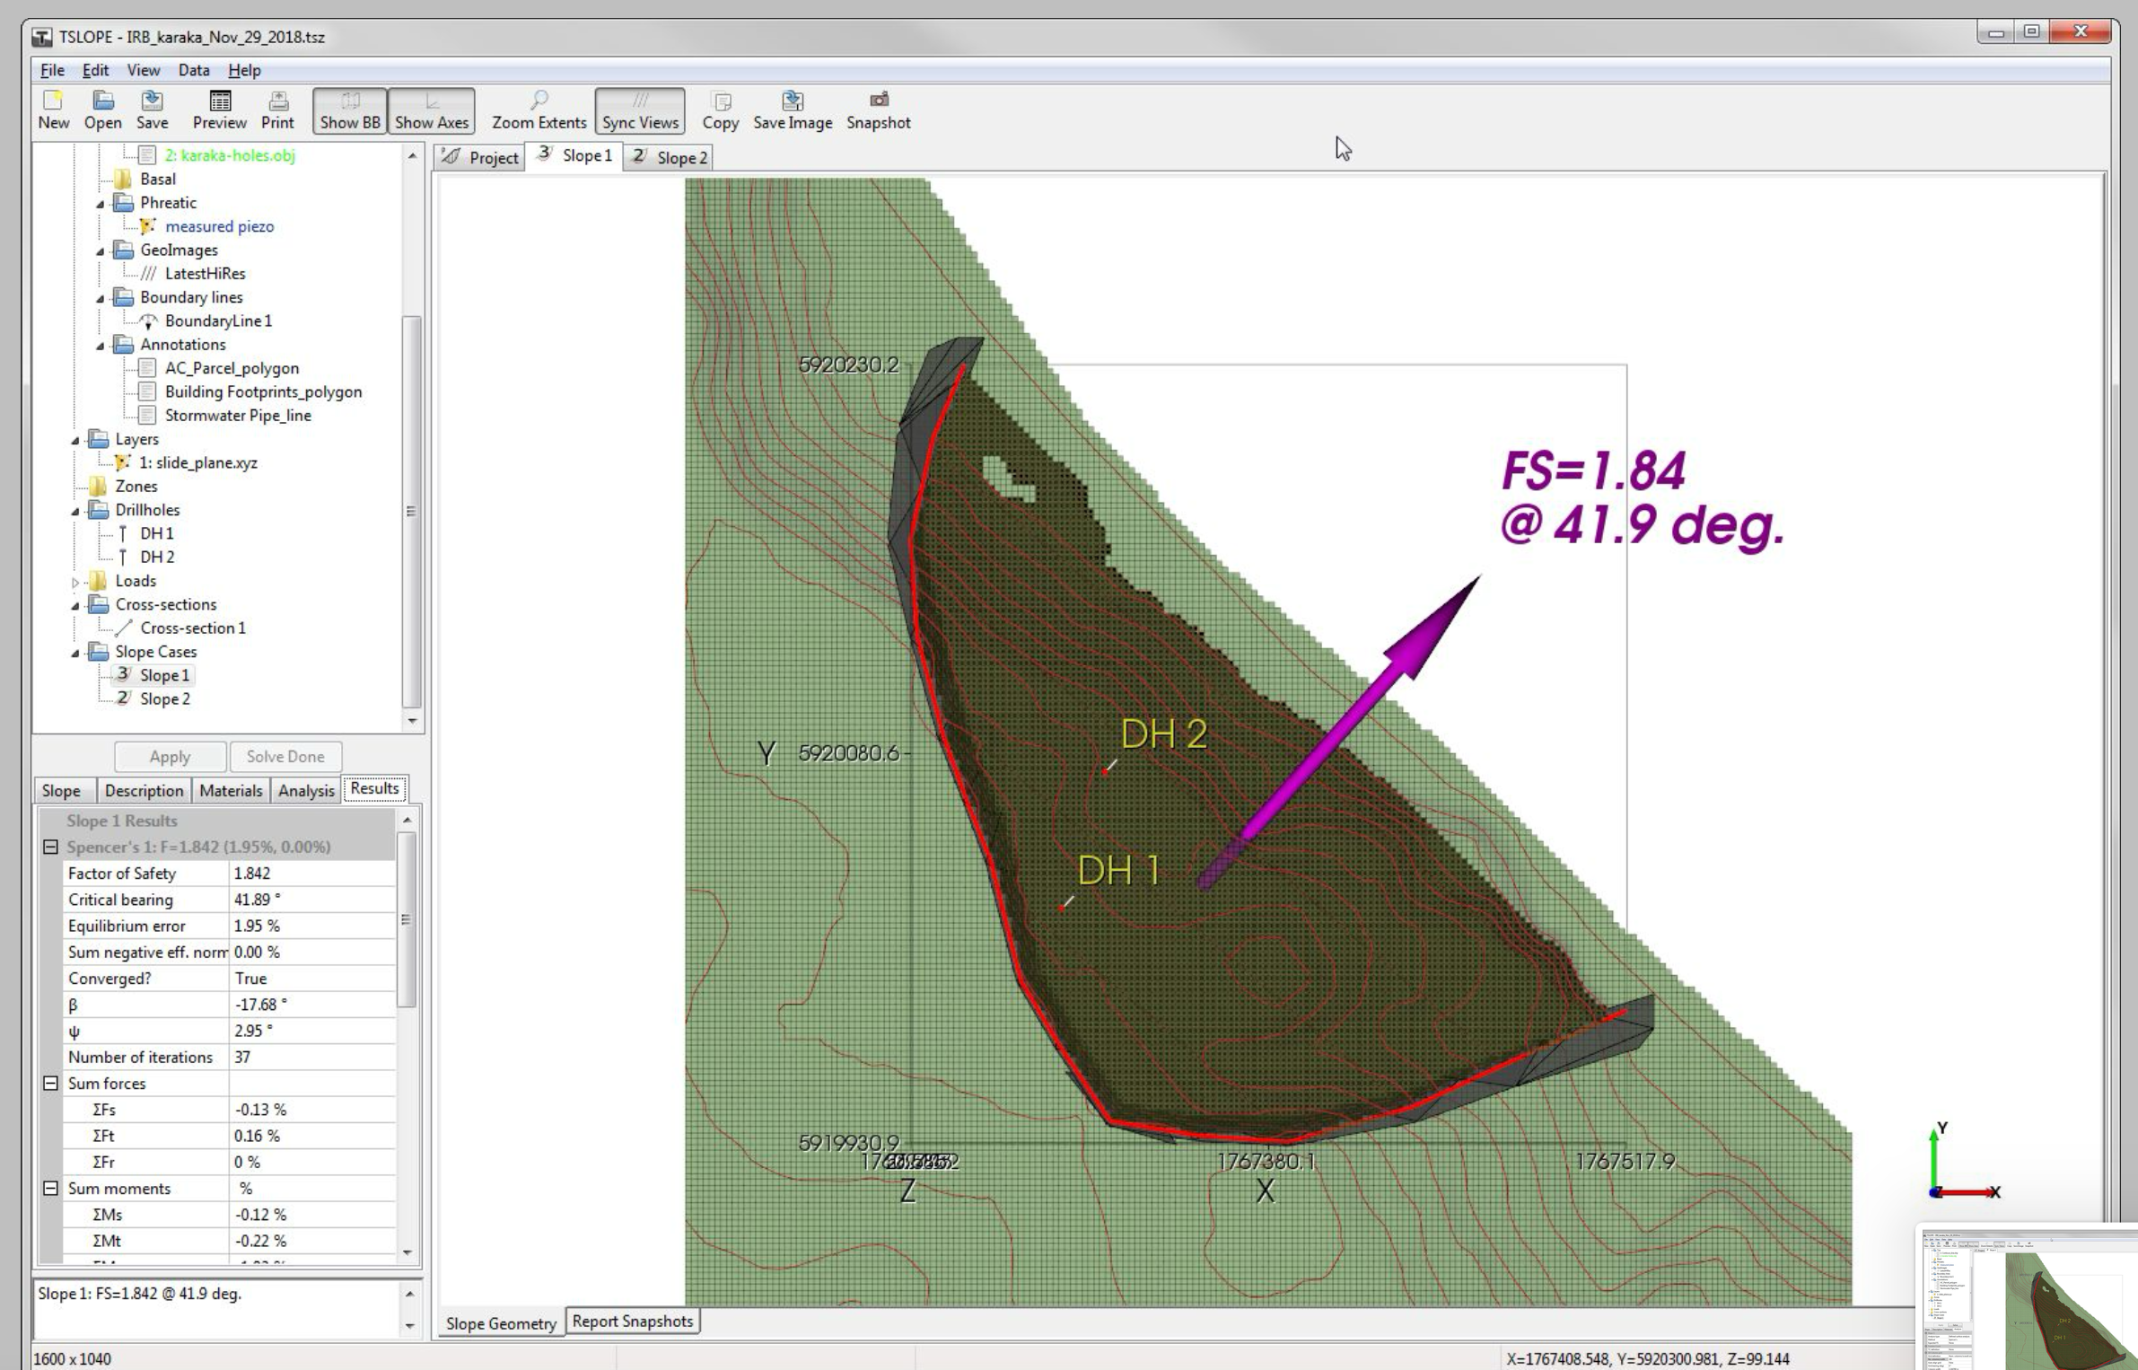Select the Zoom Extents tool
Image resolution: width=2138 pixels, height=1370 pixels.
(539, 108)
